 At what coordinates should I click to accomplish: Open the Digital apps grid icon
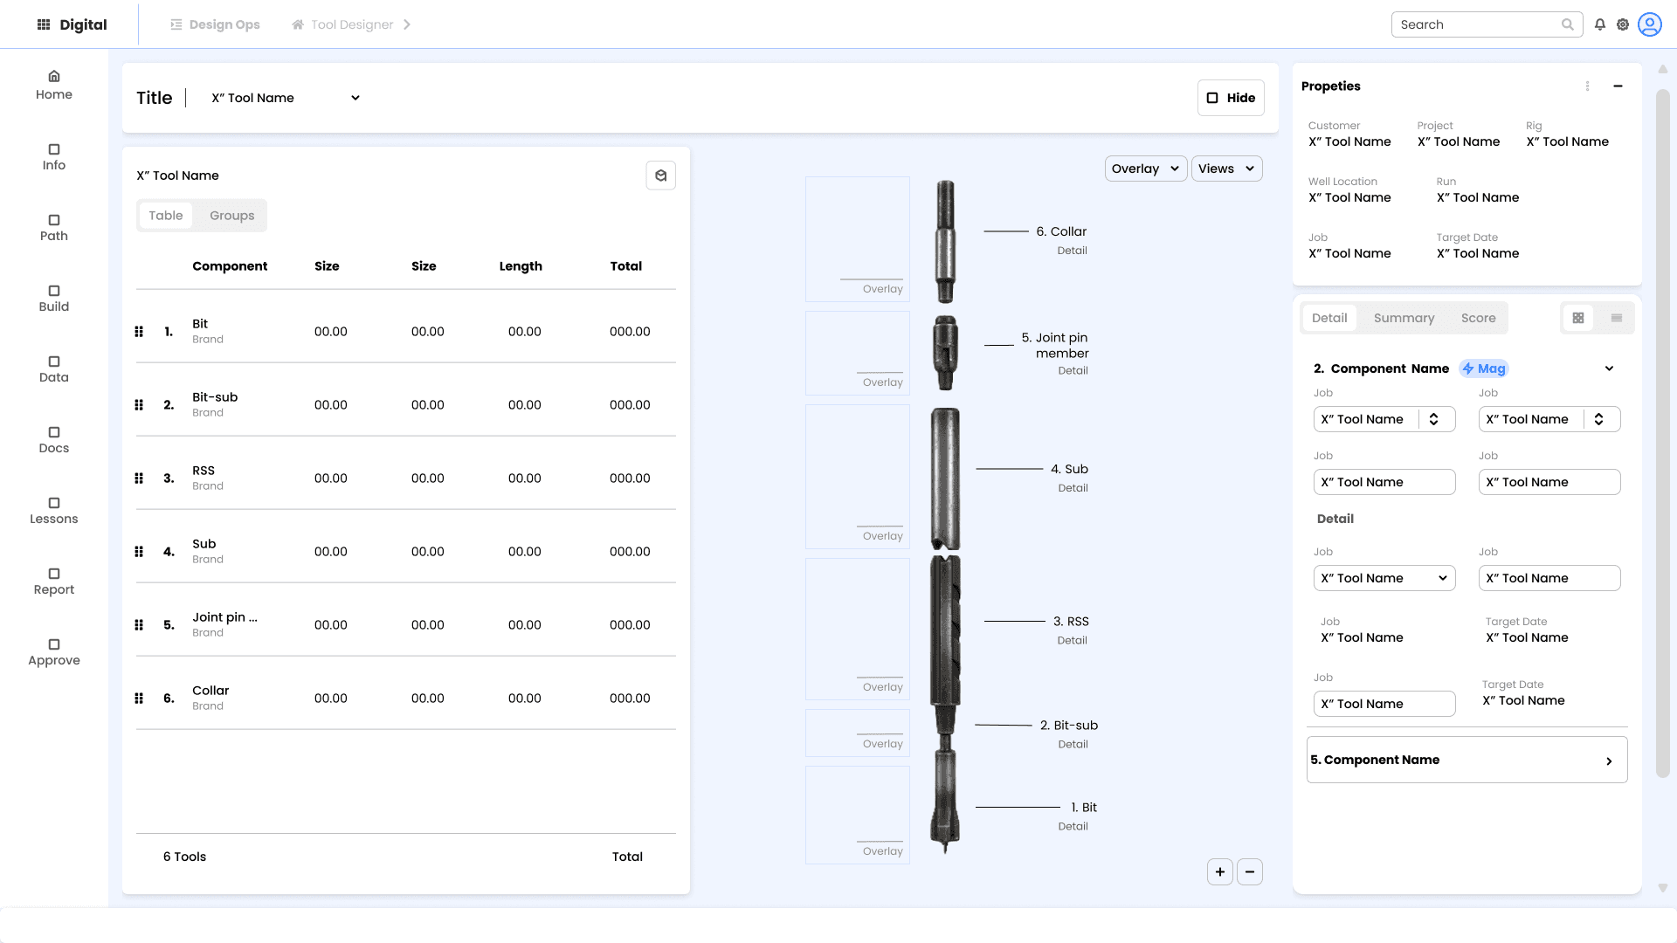coord(44,24)
